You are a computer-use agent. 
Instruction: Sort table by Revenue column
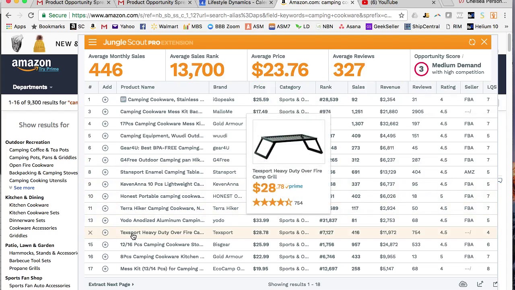[390, 87]
